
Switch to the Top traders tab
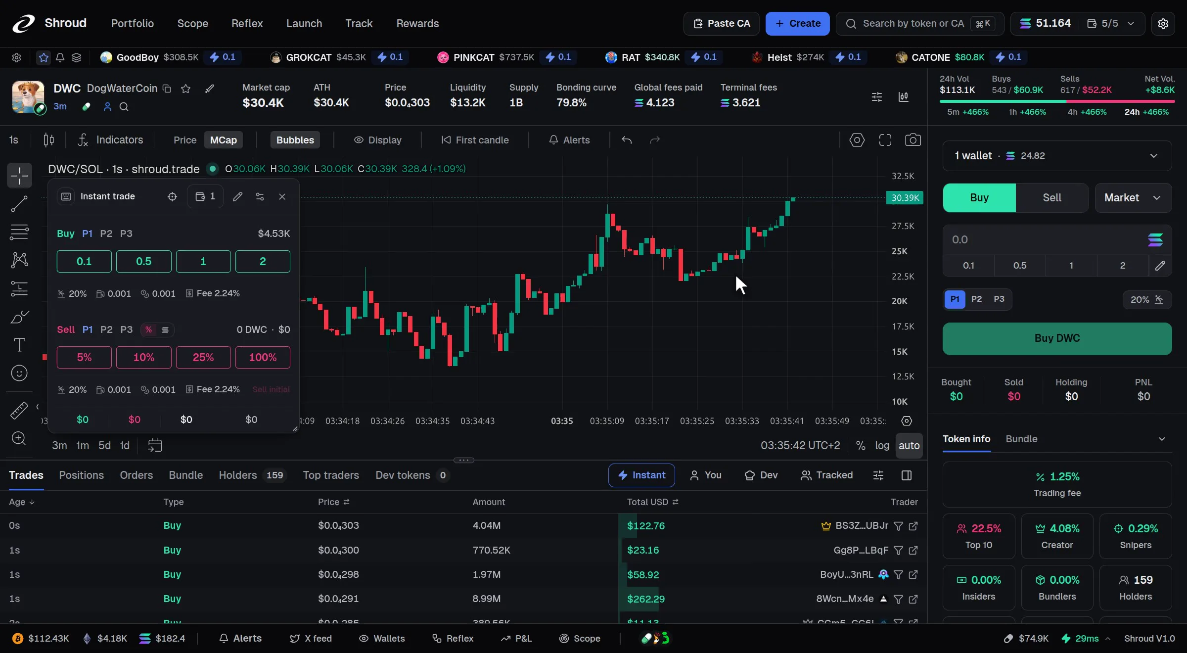pos(330,475)
